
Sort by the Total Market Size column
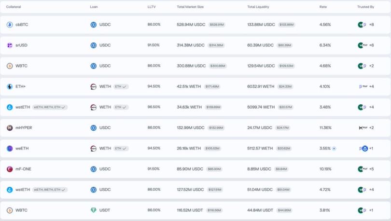(x=189, y=7)
